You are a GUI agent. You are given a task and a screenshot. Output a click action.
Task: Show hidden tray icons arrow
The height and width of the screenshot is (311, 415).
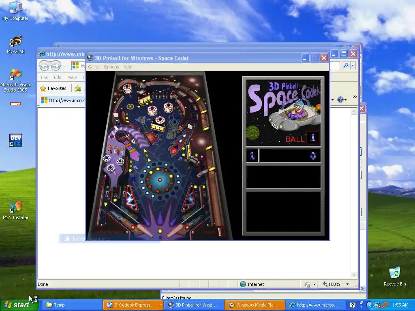370,305
